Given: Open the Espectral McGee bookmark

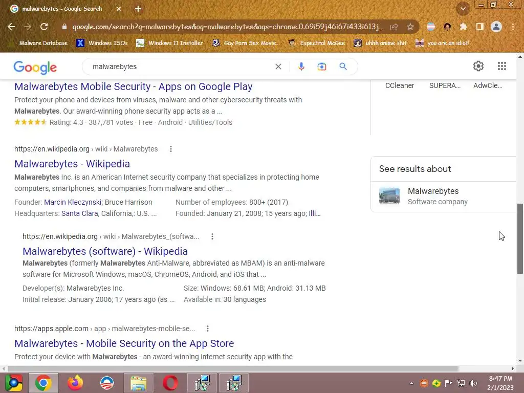Looking at the screenshot, I should point(317,43).
